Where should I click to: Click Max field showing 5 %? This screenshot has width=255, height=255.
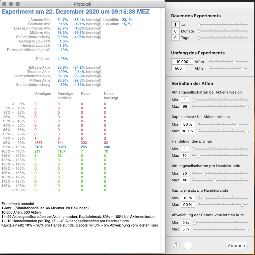click(x=186, y=229)
